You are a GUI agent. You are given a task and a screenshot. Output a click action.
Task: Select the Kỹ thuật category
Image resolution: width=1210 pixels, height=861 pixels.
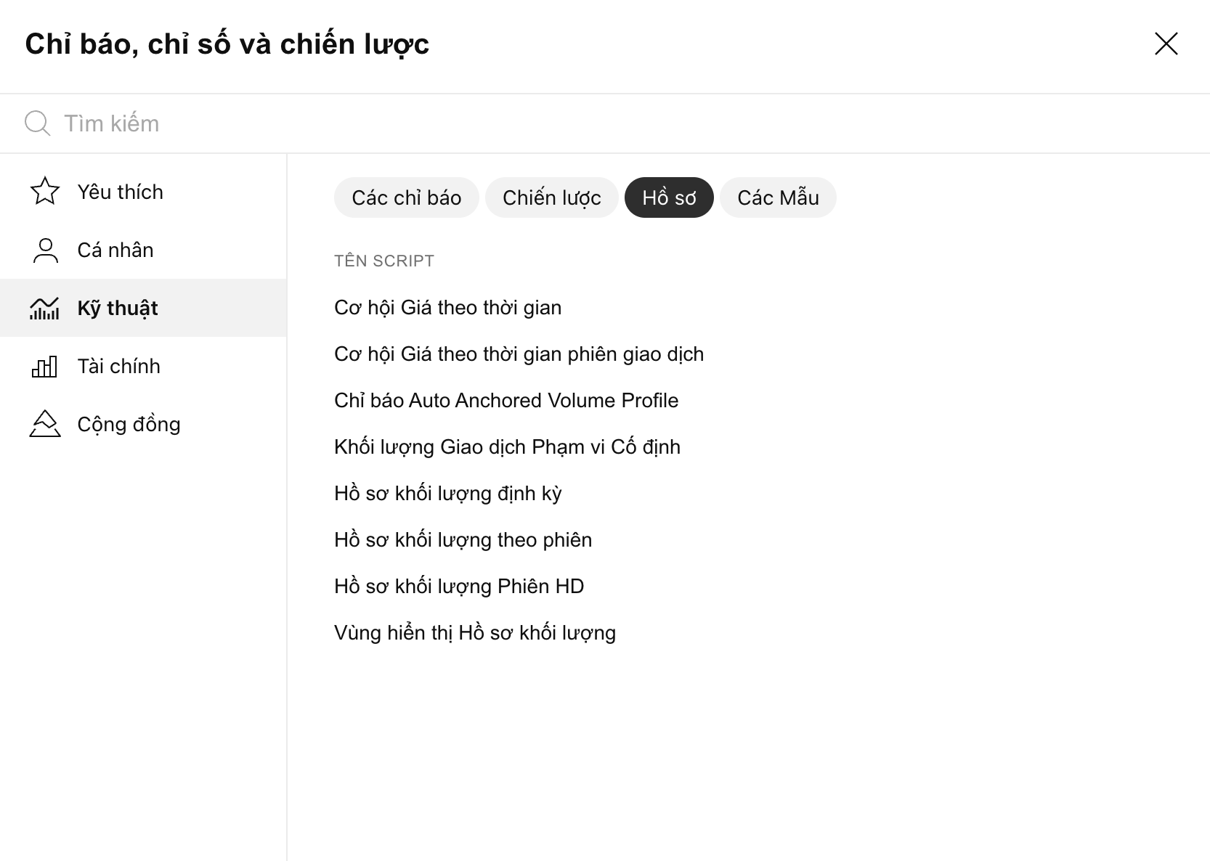143,308
